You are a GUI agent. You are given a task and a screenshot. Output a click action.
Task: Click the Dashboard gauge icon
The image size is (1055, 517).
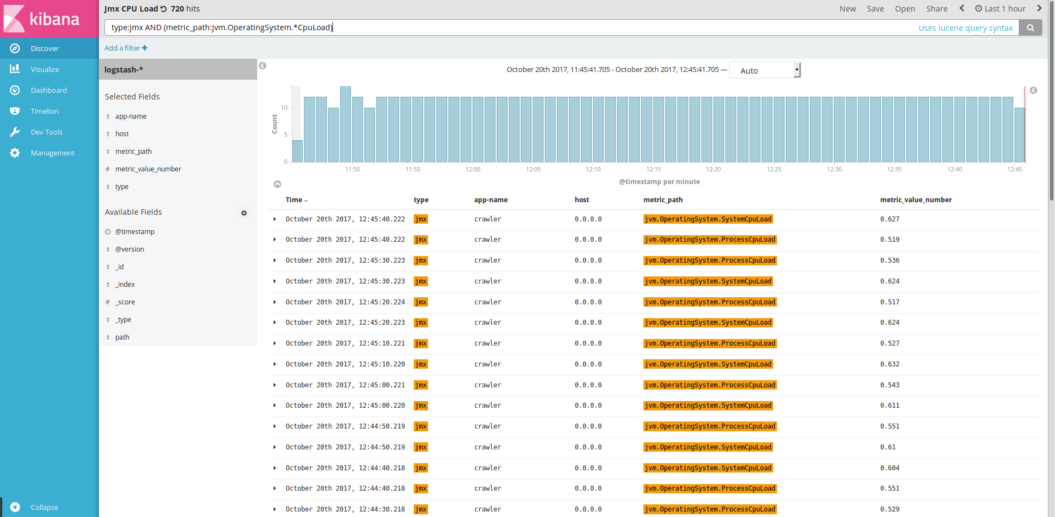[15, 90]
